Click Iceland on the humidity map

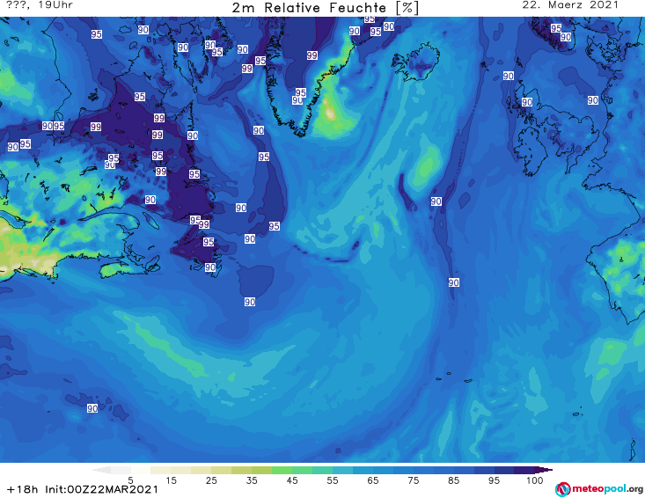click(x=416, y=63)
